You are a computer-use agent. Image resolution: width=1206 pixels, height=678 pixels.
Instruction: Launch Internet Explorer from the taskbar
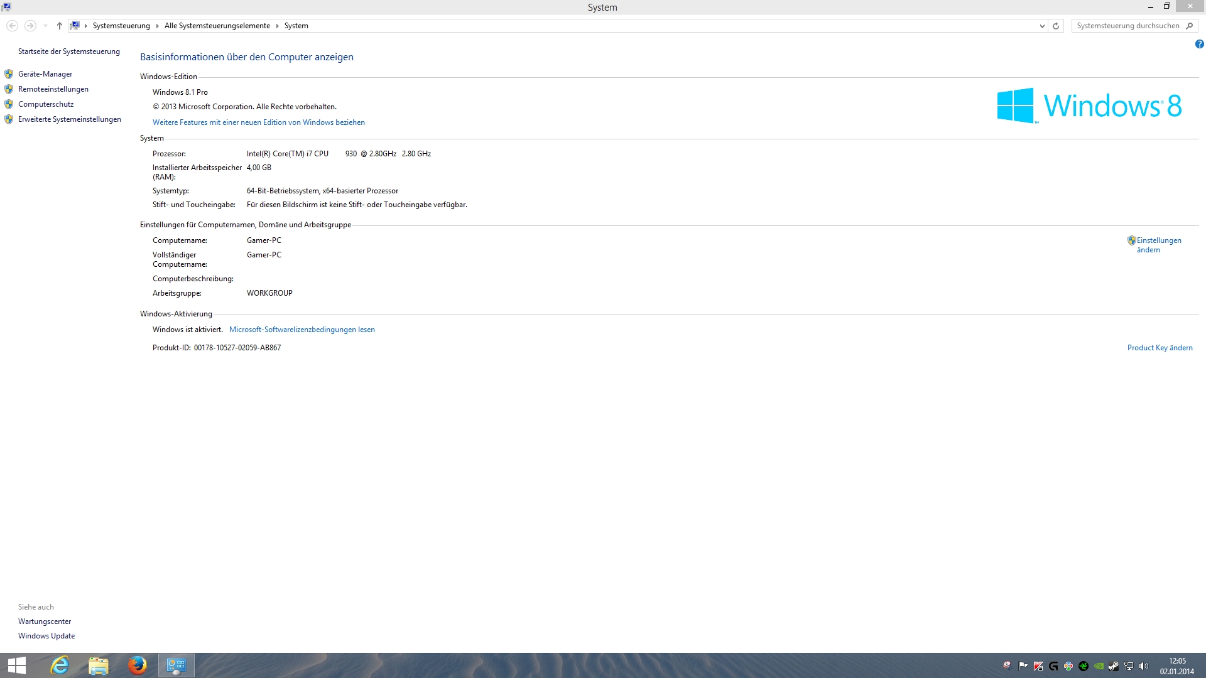pos(60,665)
